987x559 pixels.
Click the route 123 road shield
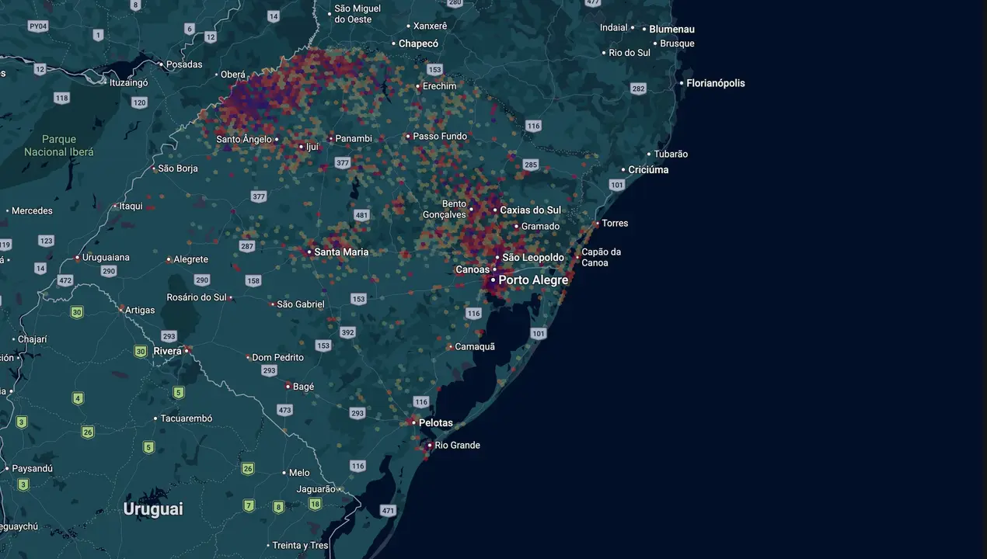tap(47, 241)
